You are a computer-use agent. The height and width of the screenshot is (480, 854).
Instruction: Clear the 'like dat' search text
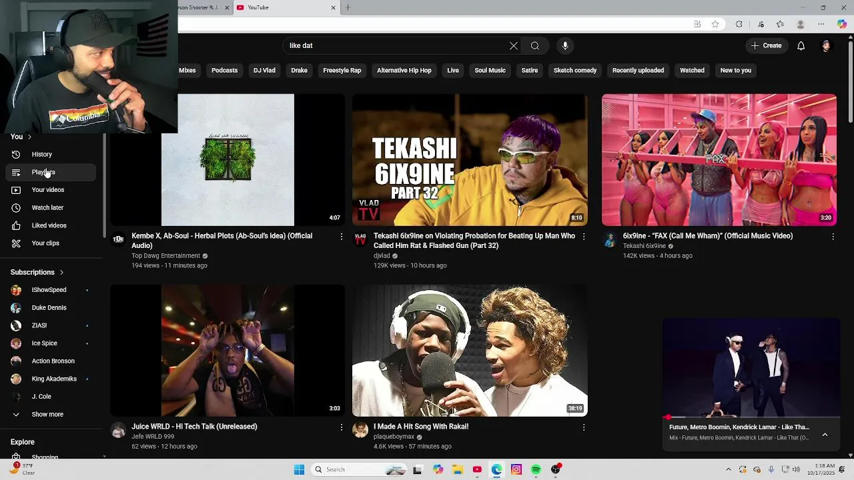(x=513, y=46)
